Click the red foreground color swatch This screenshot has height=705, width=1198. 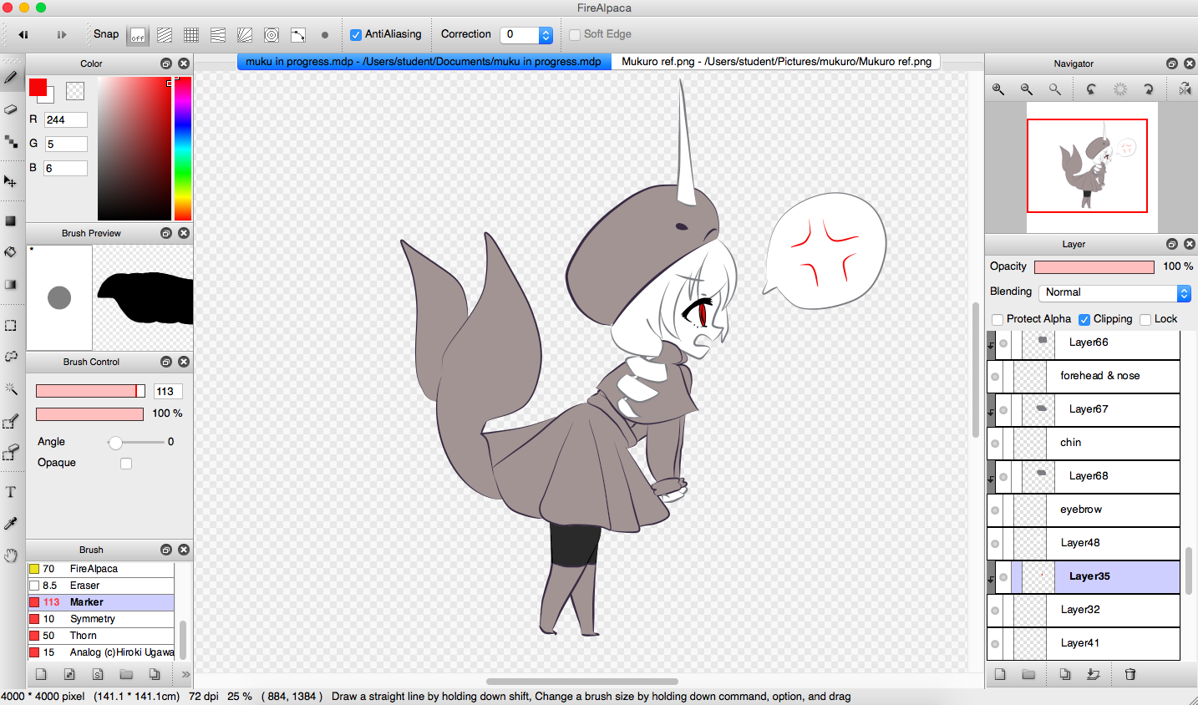(x=38, y=87)
